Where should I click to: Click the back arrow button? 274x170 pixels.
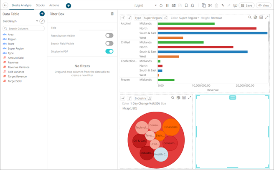(x=5, y=5)
